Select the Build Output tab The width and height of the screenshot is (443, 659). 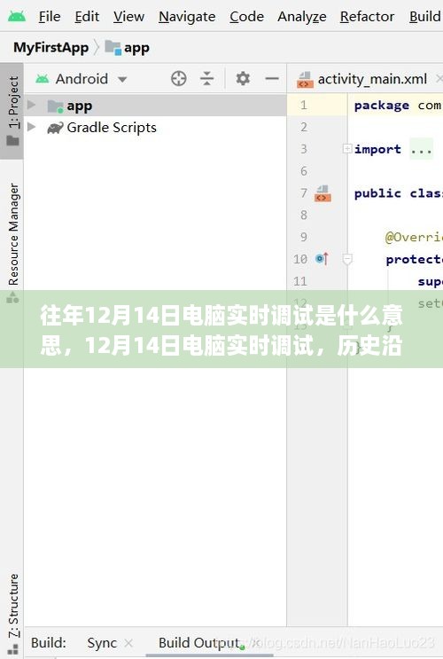[x=198, y=643]
